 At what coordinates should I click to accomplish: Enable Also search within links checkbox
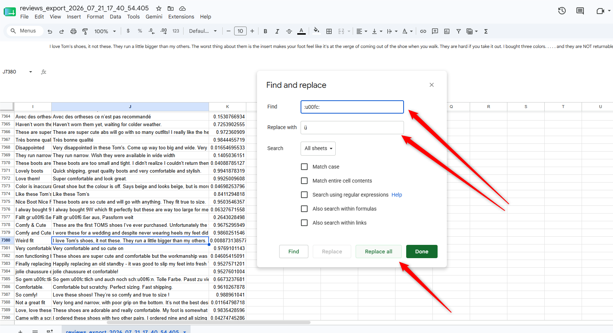click(304, 223)
